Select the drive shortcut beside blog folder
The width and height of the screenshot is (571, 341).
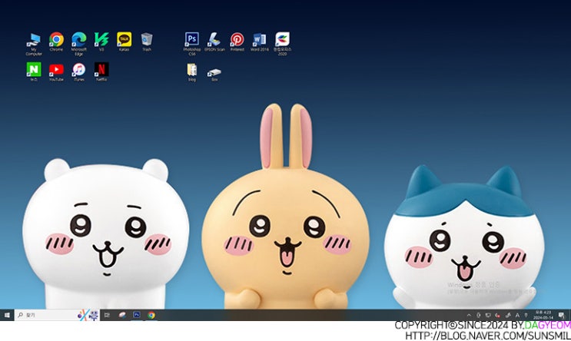pyautogui.click(x=214, y=74)
